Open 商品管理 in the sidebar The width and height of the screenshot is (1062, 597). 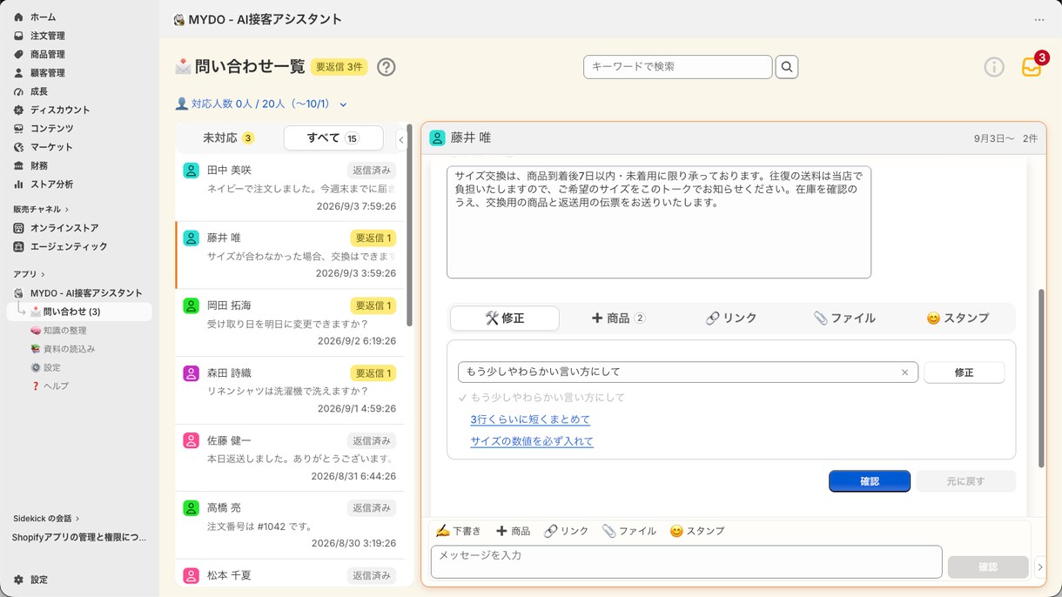point(47,54)
